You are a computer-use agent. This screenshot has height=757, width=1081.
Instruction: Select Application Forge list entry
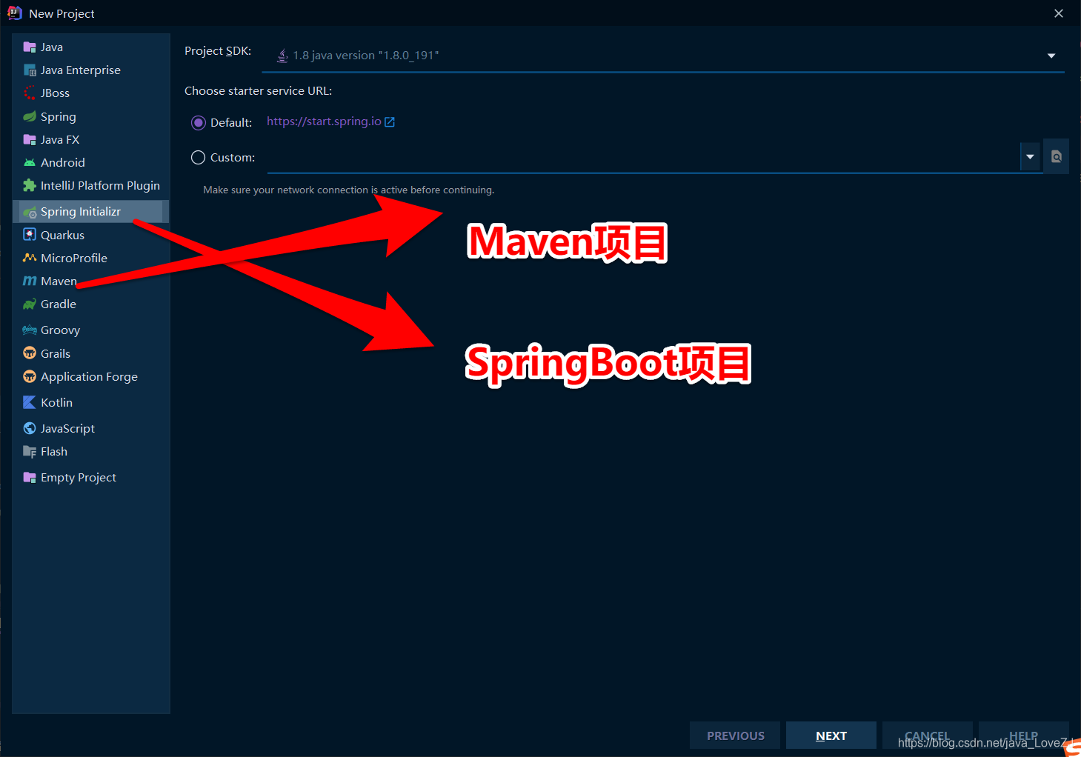tap(91, 376)
